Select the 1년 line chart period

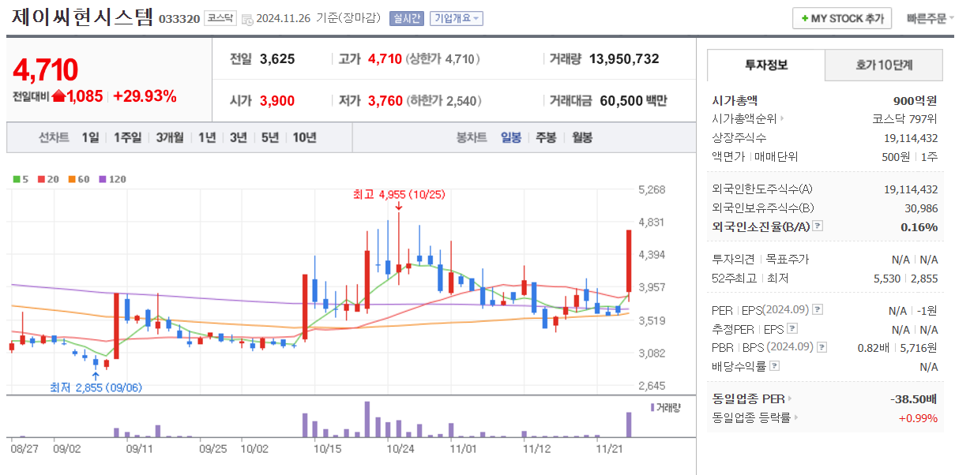pyautogui.click(x=207, y=137)
